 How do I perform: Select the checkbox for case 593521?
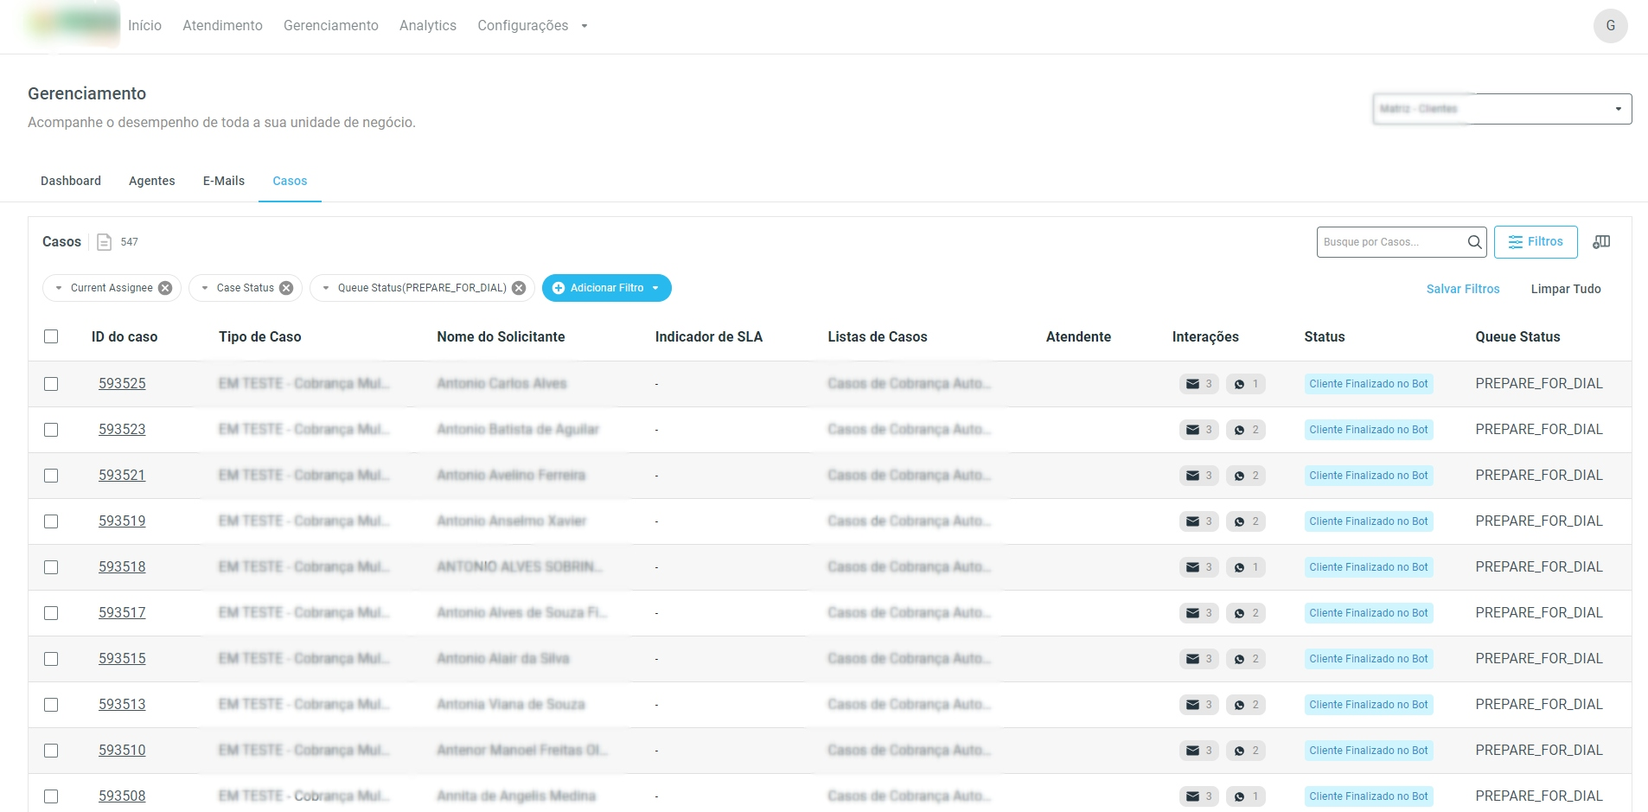51,476
